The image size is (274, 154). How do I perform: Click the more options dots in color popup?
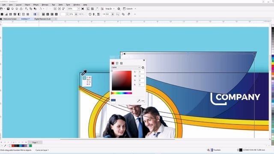tap(143, 101)
